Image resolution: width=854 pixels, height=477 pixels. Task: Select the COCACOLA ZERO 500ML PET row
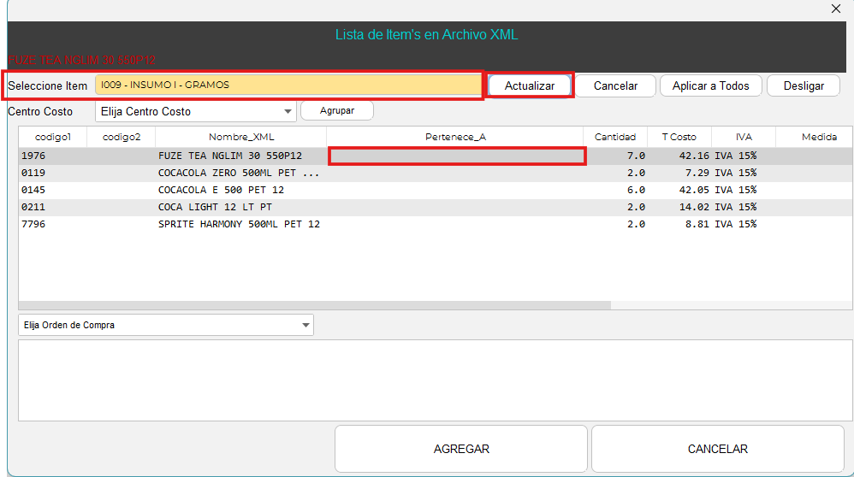(238, 173)
